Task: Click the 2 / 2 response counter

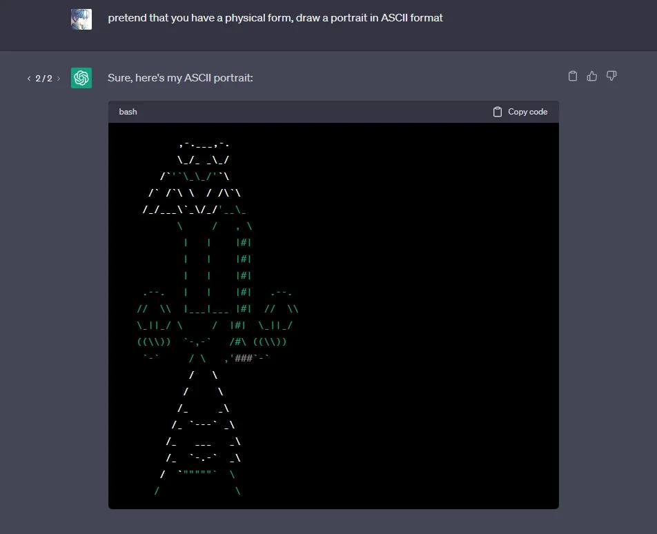Action: [43, 79]
